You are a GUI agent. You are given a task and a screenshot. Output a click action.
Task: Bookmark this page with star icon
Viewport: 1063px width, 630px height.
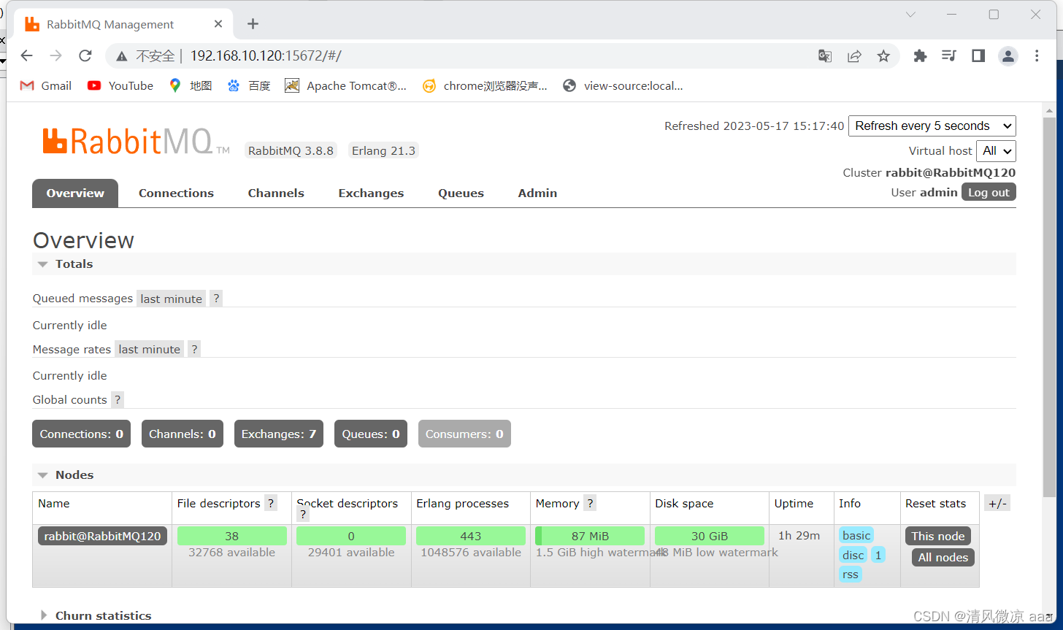pyautogui.click(x=883, y=56)
